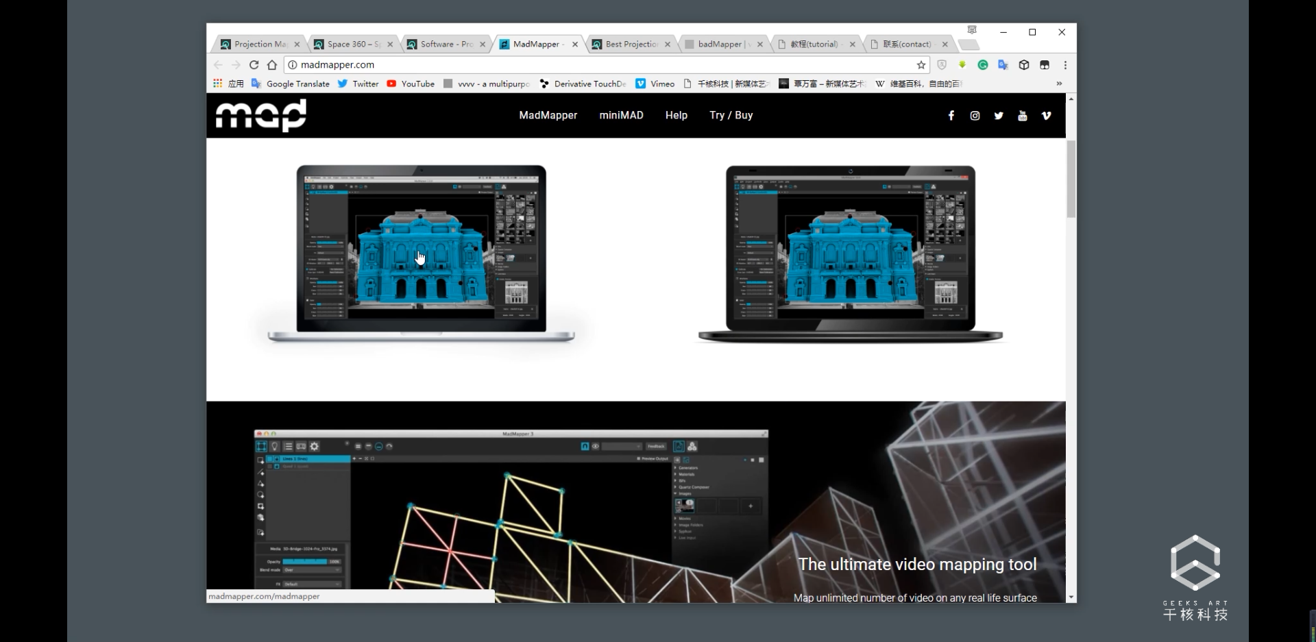Open the Vimeo bookmark
The image size is (1316, 642).
(655, 84)
